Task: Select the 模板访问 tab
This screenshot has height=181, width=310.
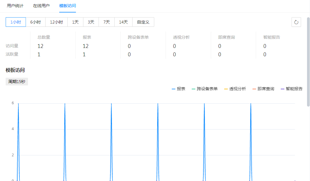Action: click(x=68, y=6)
